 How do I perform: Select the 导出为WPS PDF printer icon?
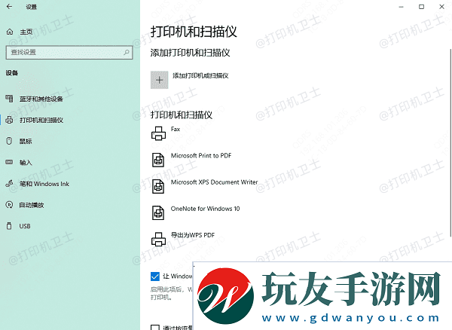pyautogui.click(x=158, y=240)
